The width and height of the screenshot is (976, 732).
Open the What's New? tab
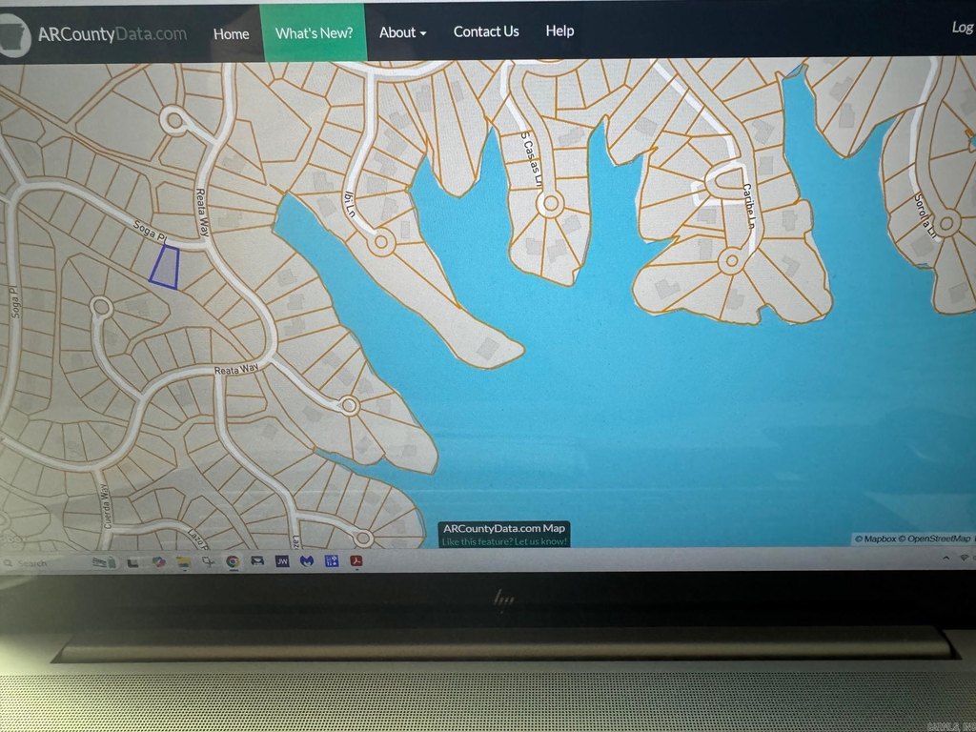pos(314,32)
